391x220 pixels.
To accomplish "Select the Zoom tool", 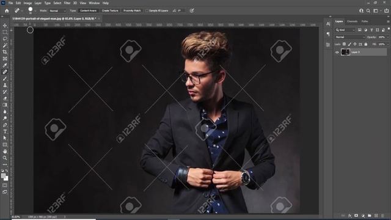I will coord(5,158).
